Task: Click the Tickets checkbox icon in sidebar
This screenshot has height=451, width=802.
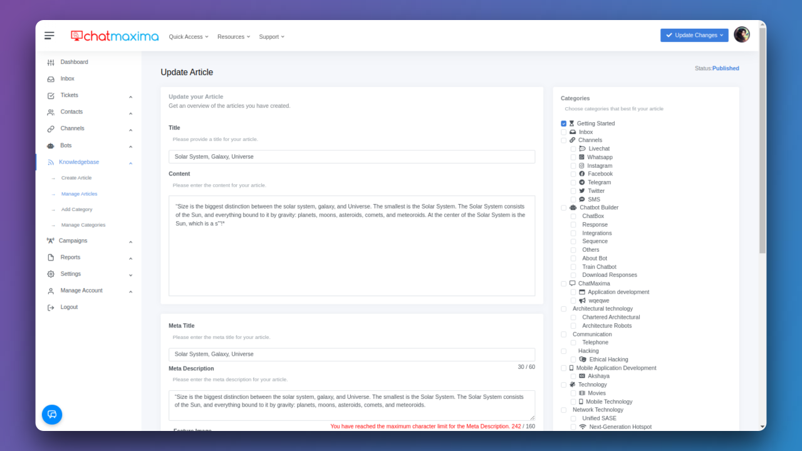Action: pos(51,95)
